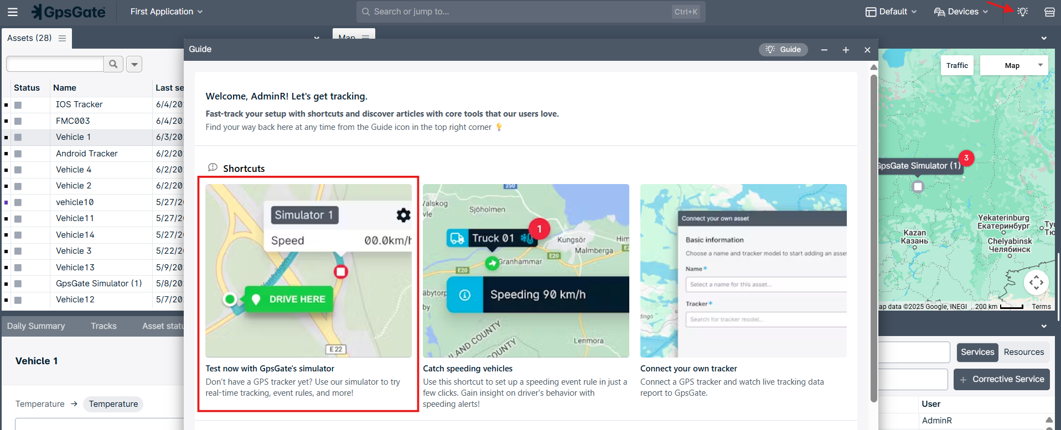Click status icon of Vehicle12 row
Viewport: 1061px width, 430px height.
(18, 300)
